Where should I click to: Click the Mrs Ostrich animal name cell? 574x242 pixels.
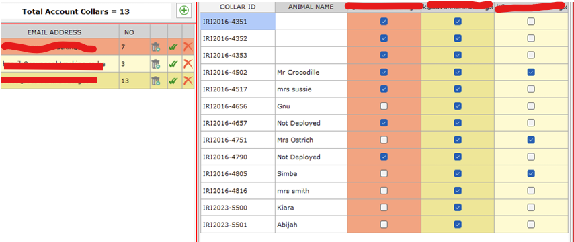click(x=311, y=140)
